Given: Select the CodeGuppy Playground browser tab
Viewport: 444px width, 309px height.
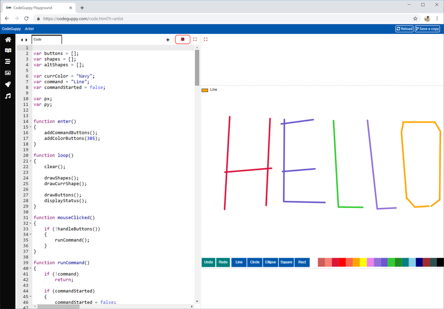Looking at the screenshot, I should point(39,8).
